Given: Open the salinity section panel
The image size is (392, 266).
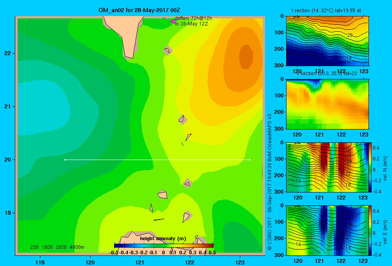Looking at the screenshot, I should (327, 104).
